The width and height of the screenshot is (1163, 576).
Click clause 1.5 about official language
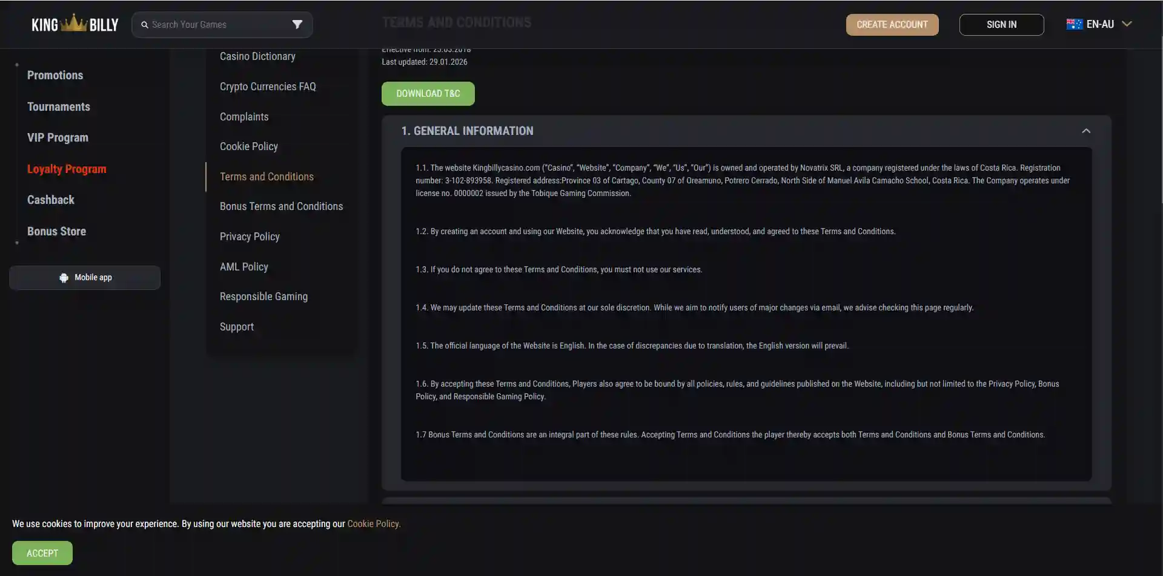[632, 346]
